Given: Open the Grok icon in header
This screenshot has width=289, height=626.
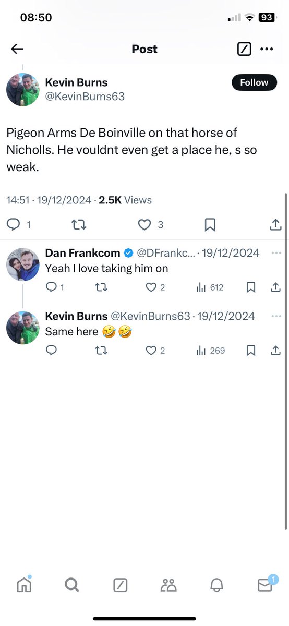Looking at the screenshot, I should point(244,49).
